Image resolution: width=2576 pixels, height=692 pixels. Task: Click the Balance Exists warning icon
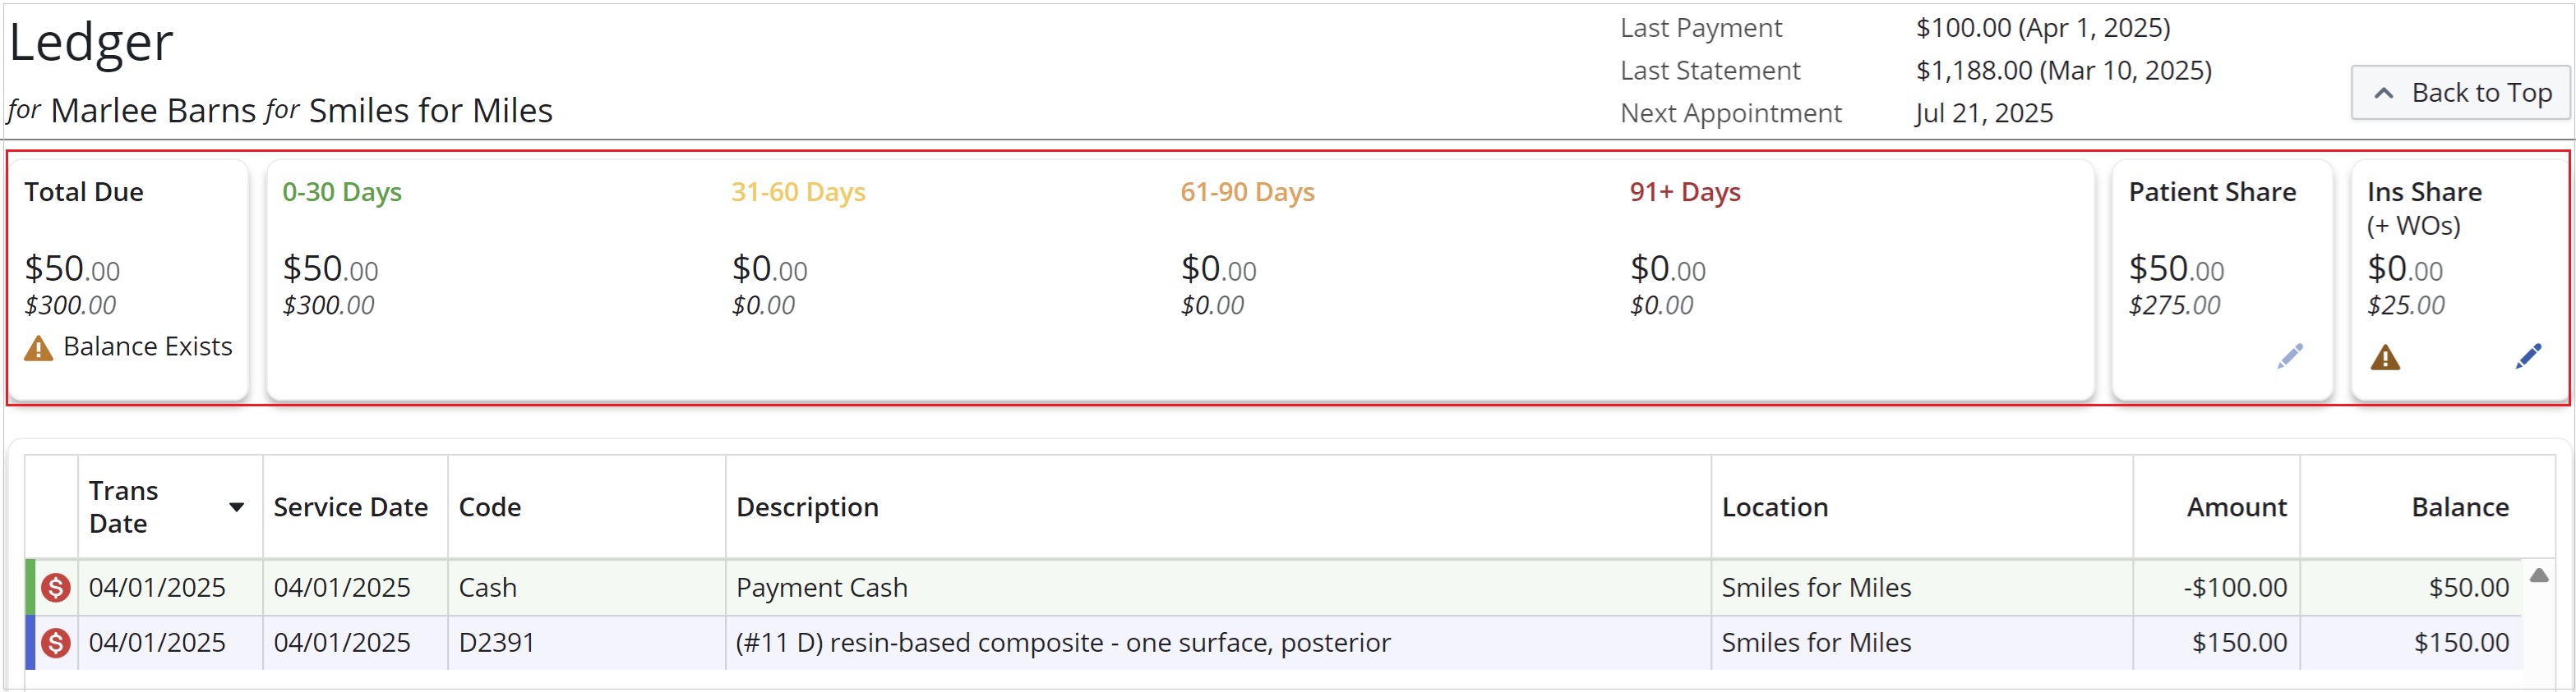pos(38,349)
